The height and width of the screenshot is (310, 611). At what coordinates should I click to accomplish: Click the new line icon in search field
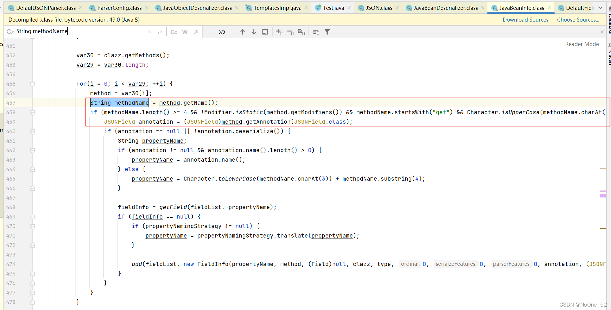coord(159,32)
